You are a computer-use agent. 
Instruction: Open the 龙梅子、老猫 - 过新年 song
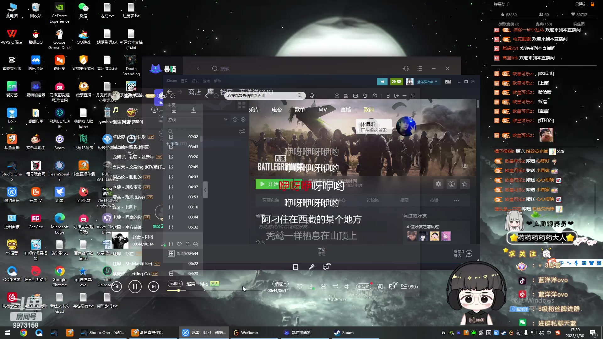pyautogui.click(x=133, y=157)
